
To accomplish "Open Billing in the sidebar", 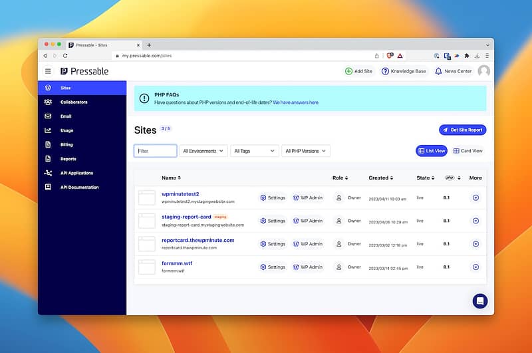I will 82,145.
